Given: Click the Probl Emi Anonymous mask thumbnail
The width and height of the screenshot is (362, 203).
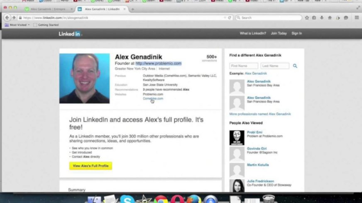Looking at the screenshot, I should coord(237,138).
